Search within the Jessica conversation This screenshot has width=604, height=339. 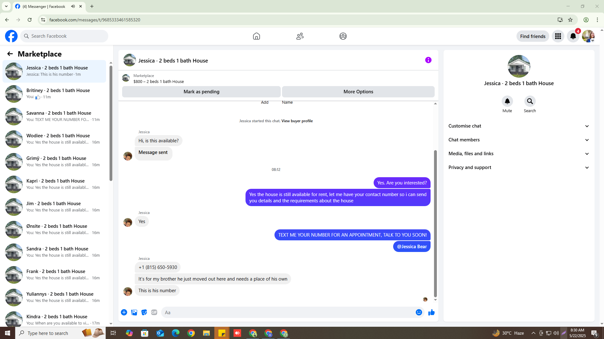530,101
